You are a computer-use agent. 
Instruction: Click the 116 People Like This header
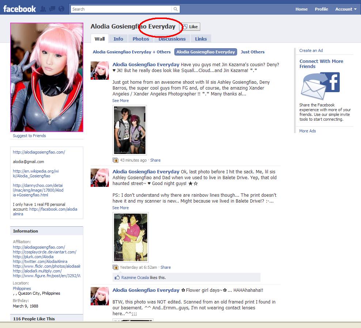[x=47, y=318]
